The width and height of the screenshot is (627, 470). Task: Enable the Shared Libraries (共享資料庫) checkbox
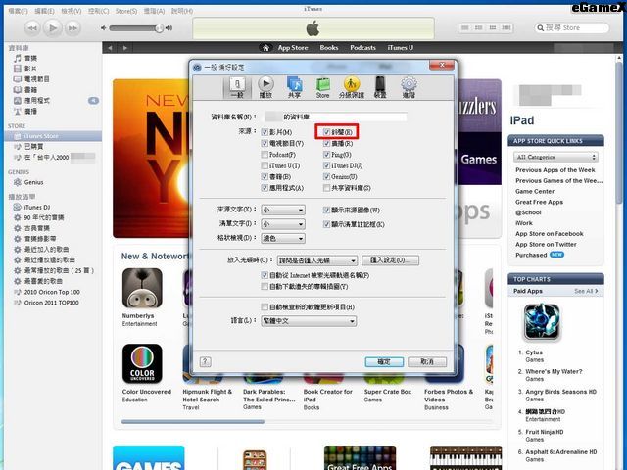pos(326,188)
